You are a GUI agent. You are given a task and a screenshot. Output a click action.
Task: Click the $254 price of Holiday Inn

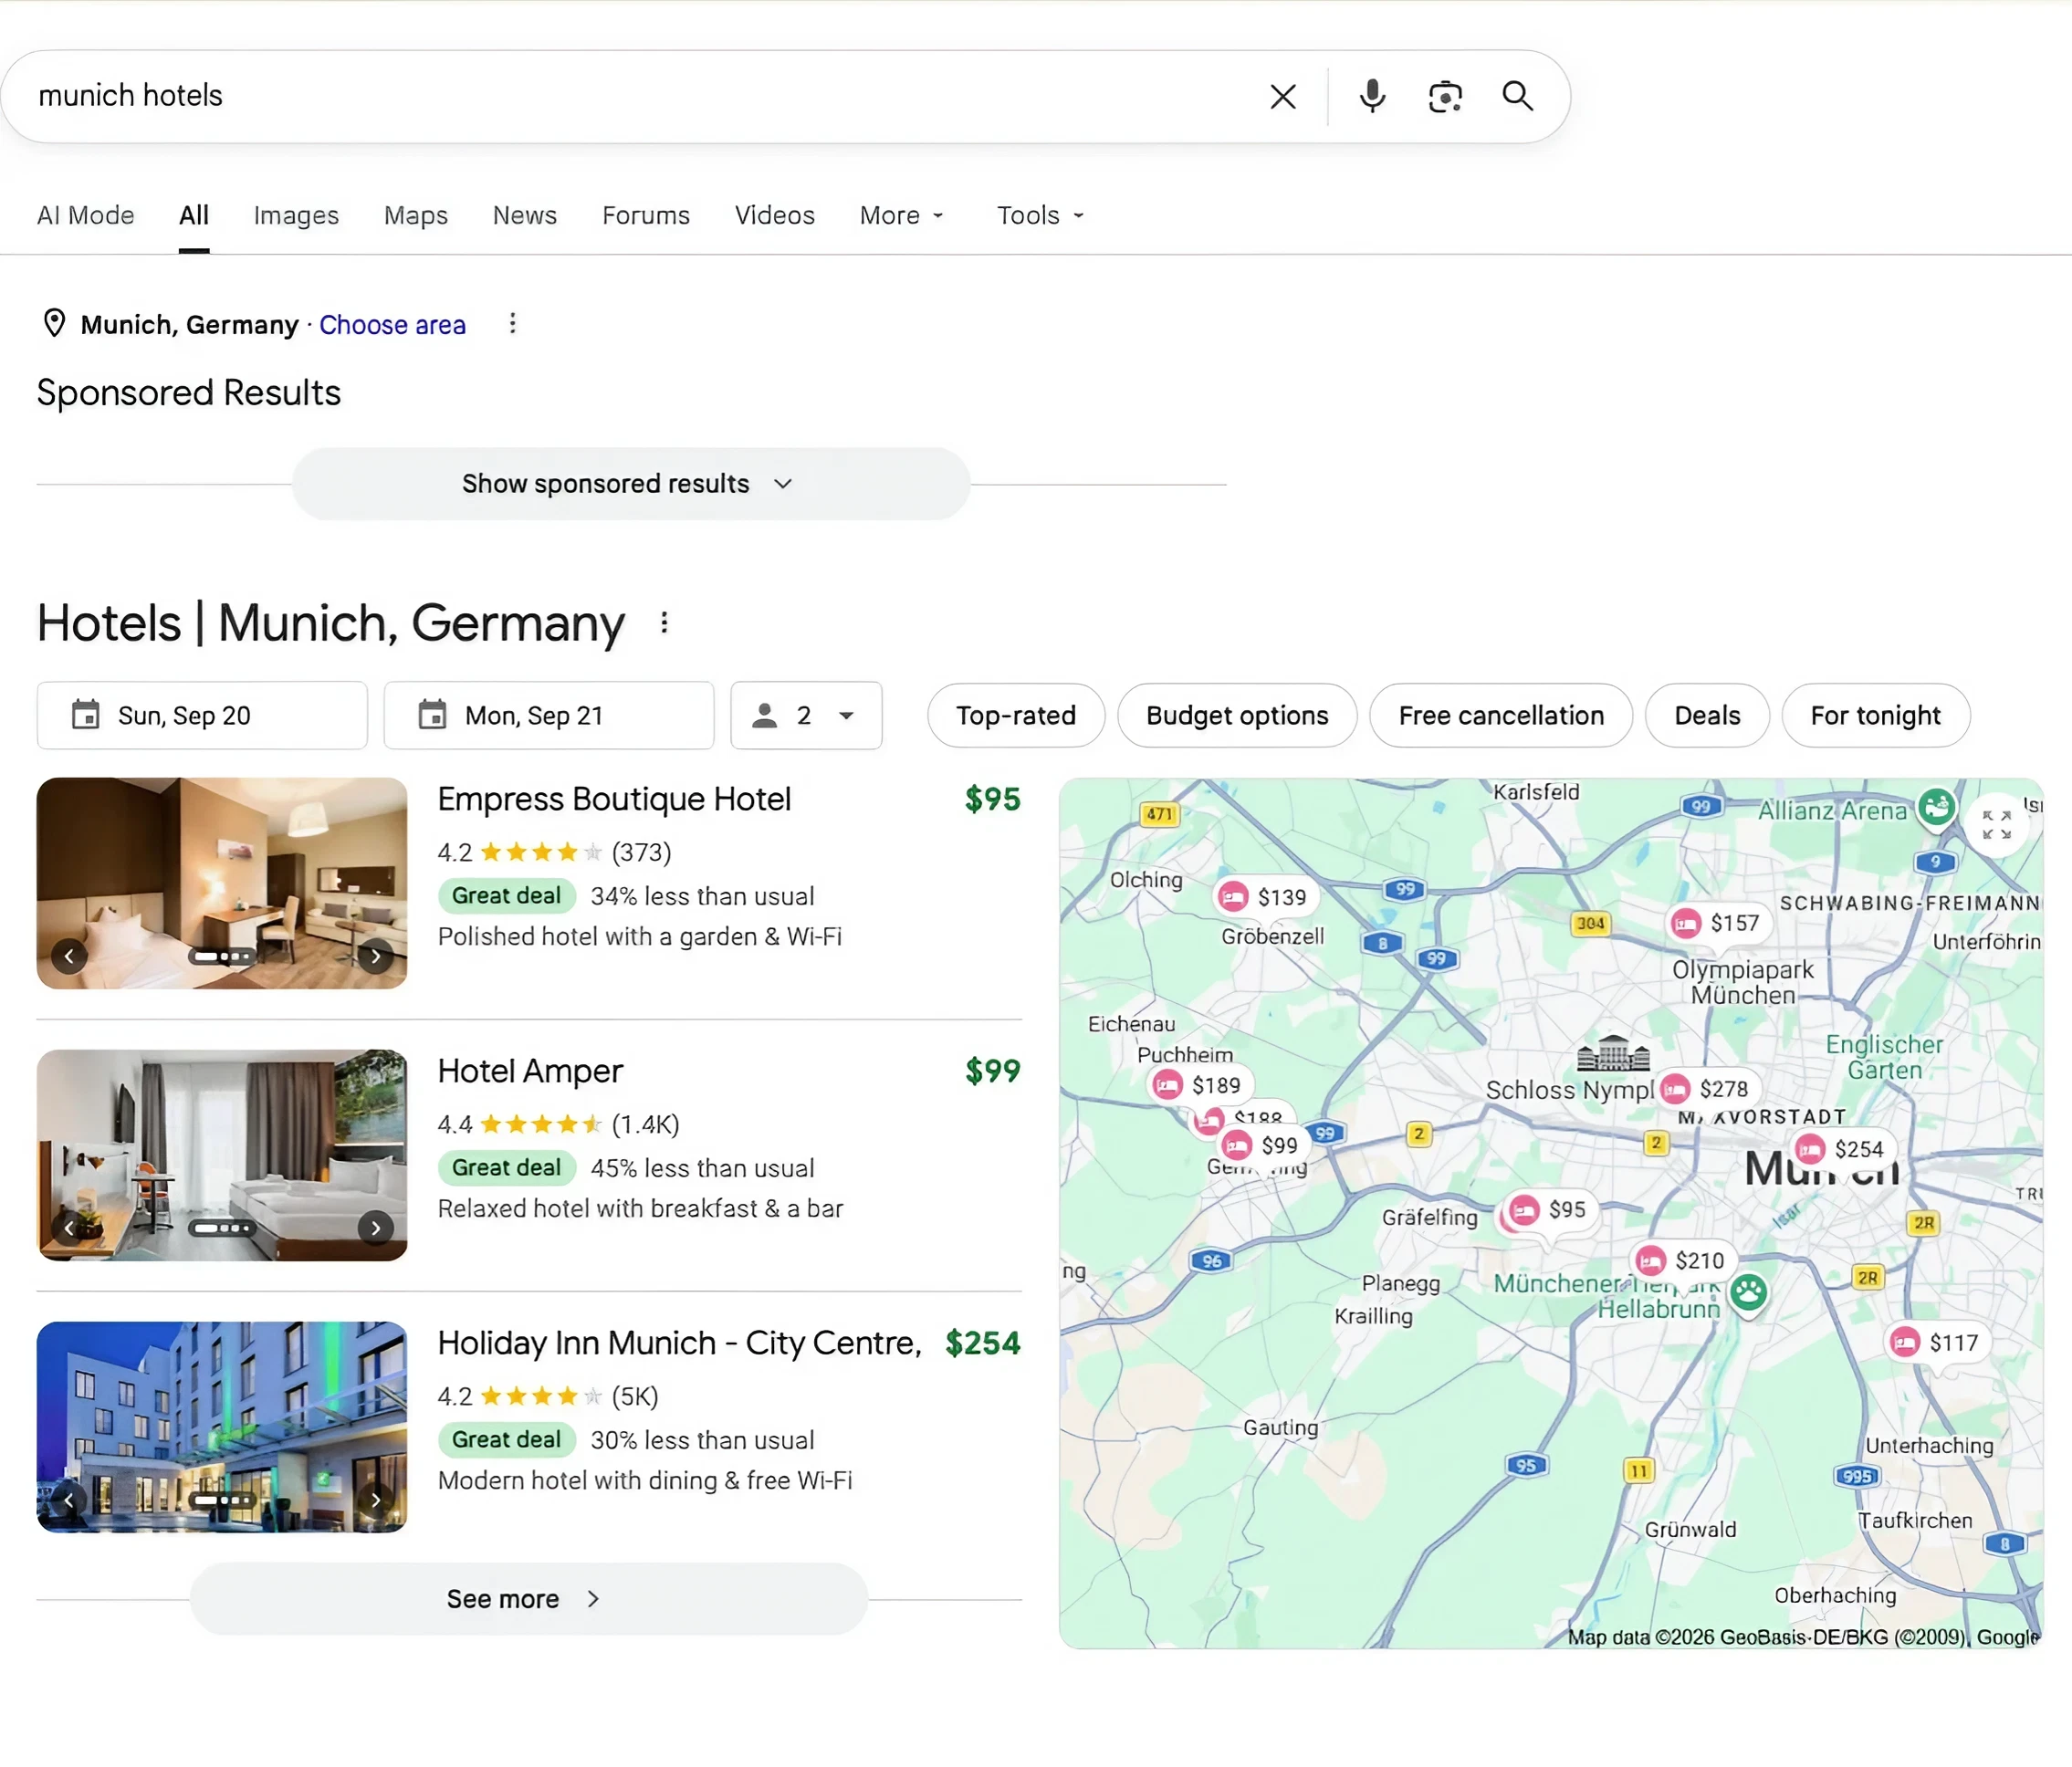[x=983, y=1342]
